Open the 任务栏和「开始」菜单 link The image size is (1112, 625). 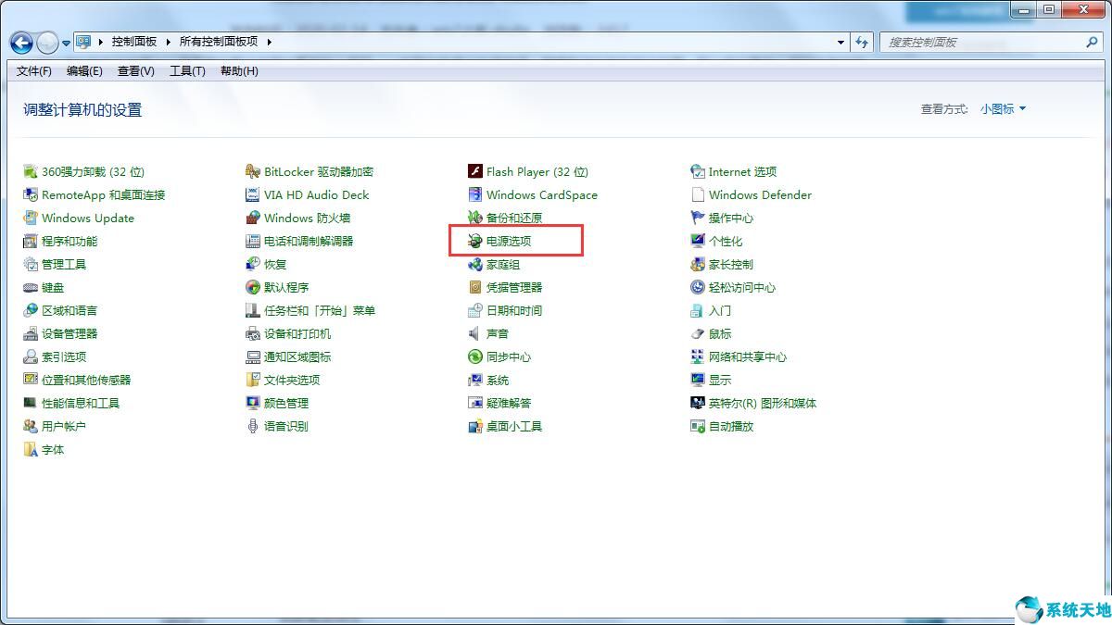[x=320, y=310]
